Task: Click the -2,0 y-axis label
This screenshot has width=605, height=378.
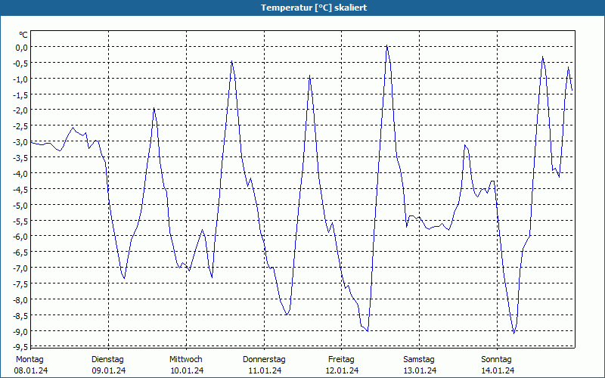Action: (x=20, y=110)
